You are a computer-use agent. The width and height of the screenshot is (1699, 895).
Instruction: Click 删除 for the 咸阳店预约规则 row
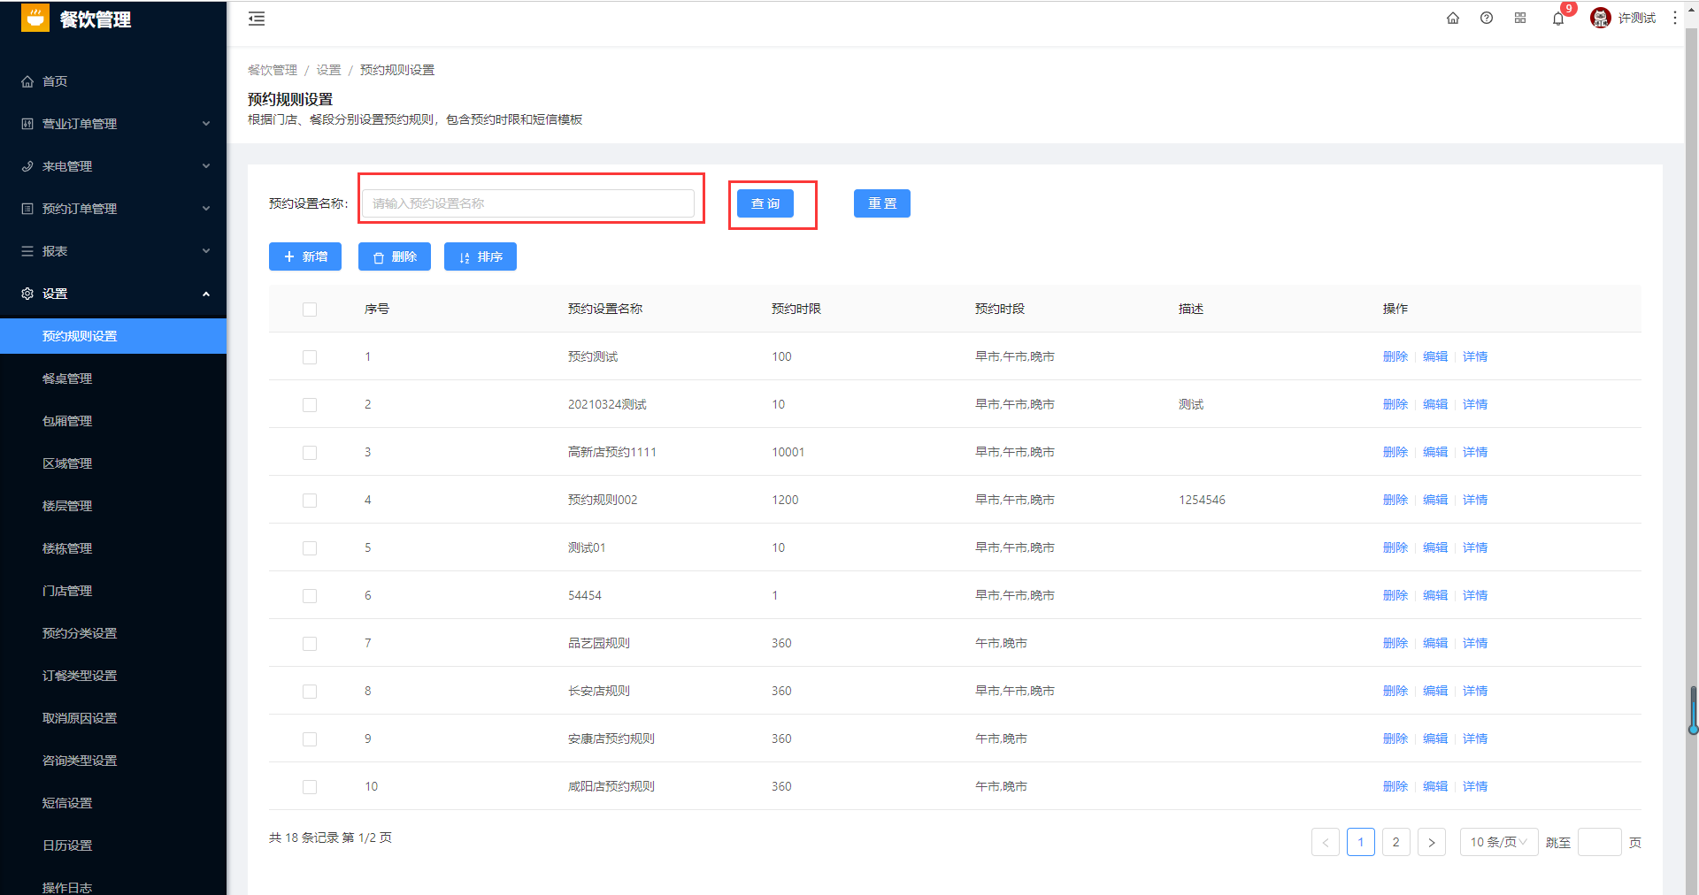pyautogui.click(x=1395, y=786)
